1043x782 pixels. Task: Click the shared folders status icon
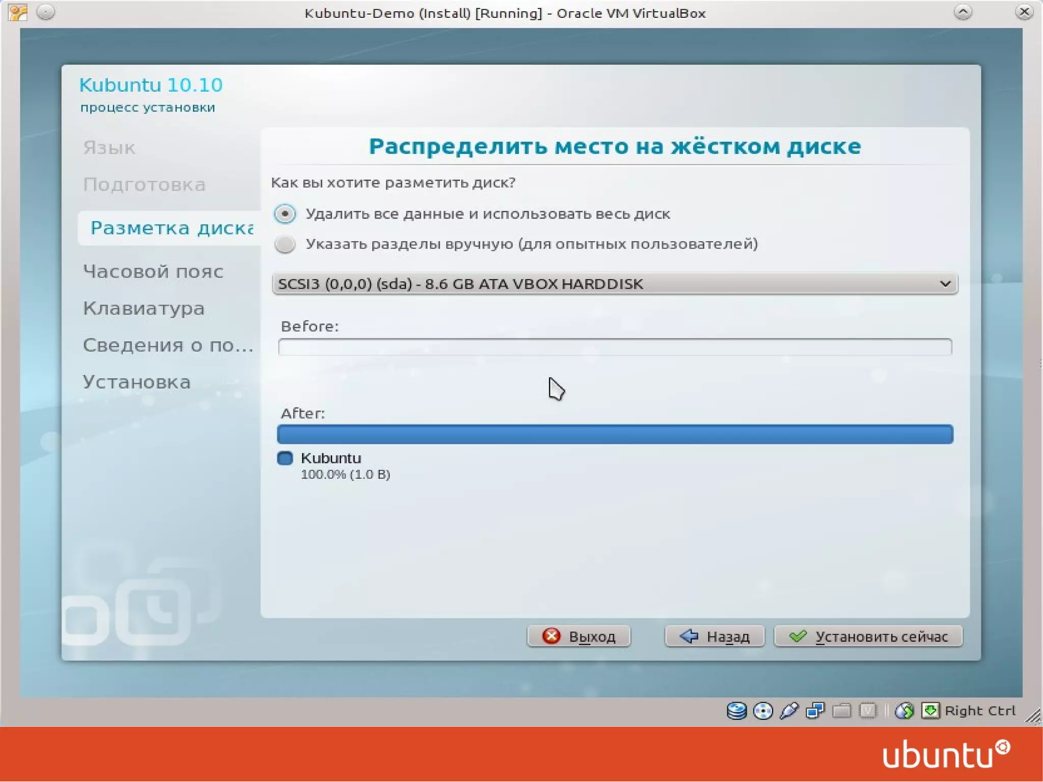pyautogui.click(x=841, y=710)
